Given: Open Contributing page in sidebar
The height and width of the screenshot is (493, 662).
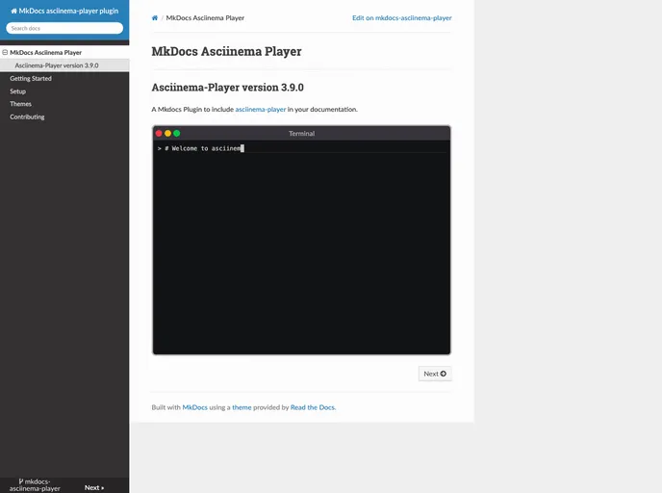Looking at the screenshot, I should pyautogui.click(x=27, y=117).
